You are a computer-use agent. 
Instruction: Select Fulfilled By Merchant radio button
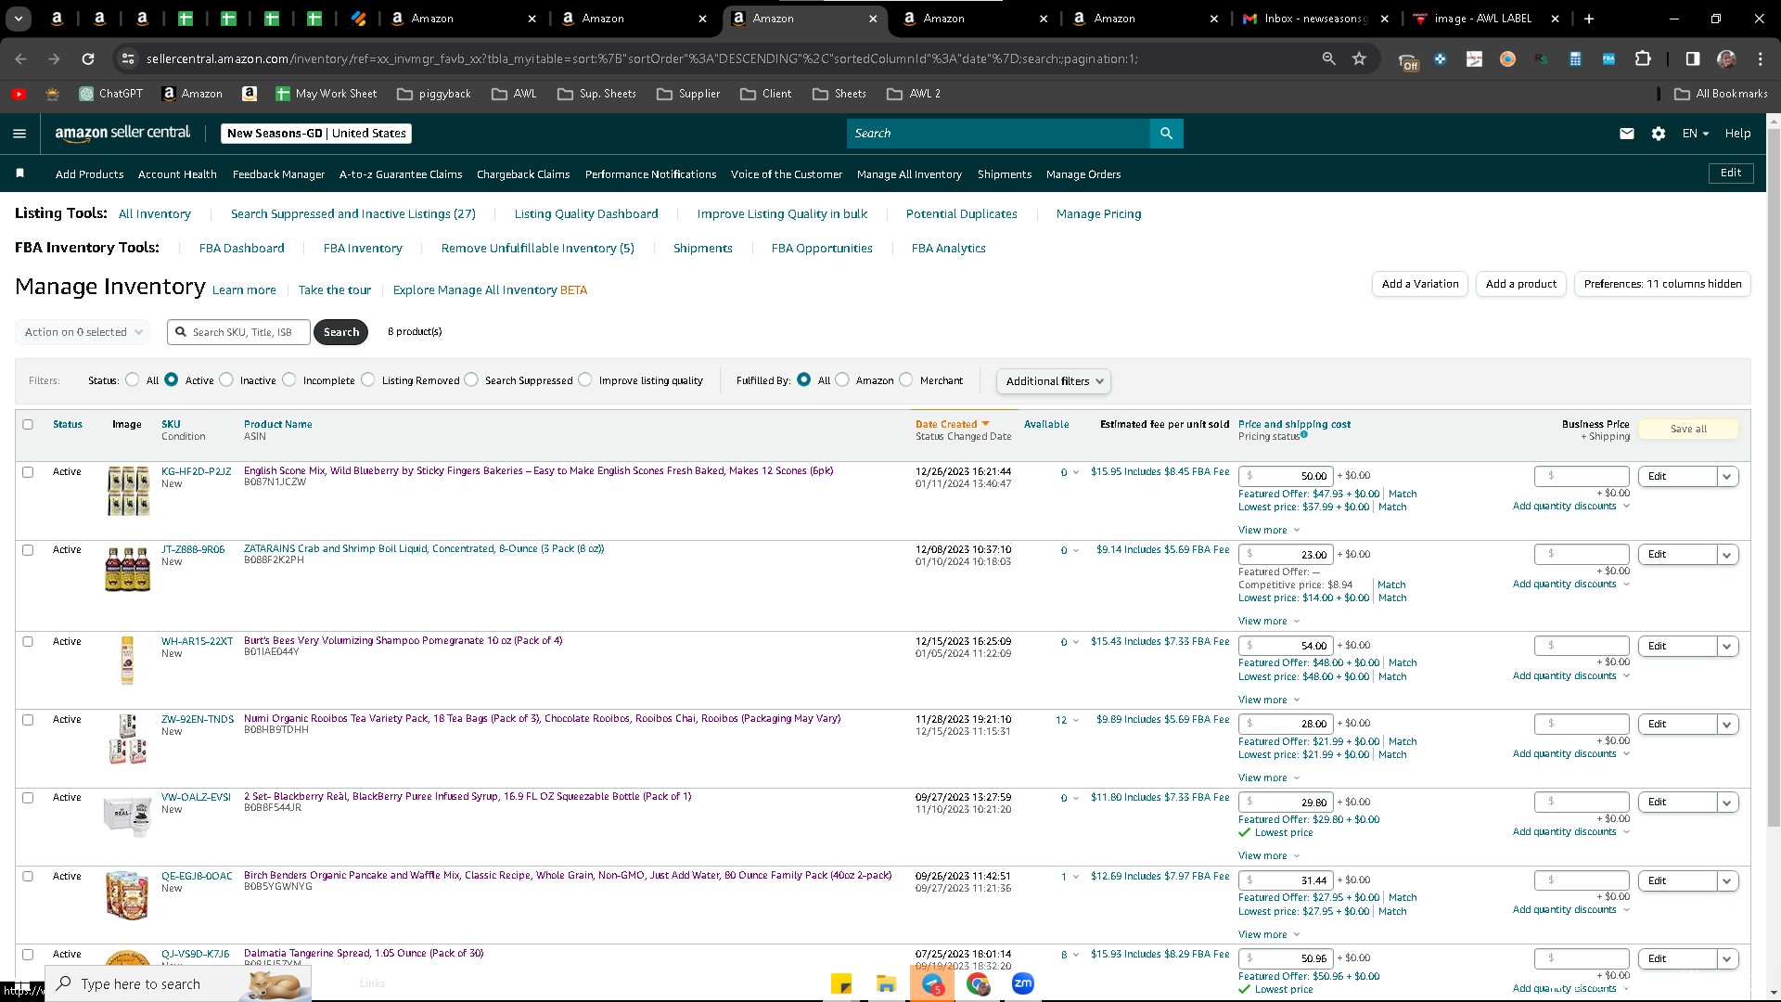tap(906, 379)
